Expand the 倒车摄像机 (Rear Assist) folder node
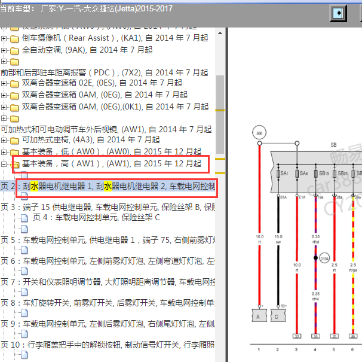The image size is (362, 362). 4,38
